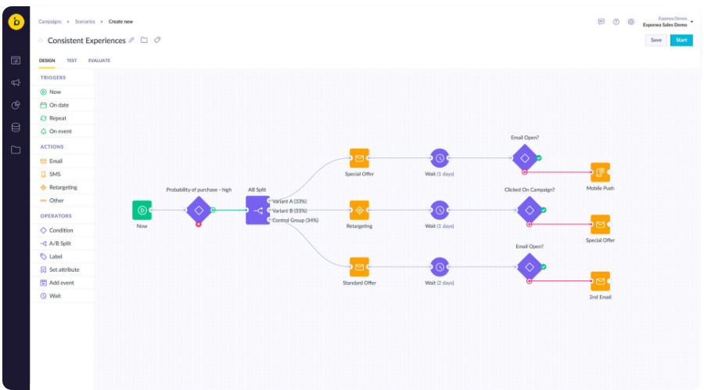Screen dimensions: 704x390
Task: Click the tag icon beside scenario title
Action: click(157, 40)
